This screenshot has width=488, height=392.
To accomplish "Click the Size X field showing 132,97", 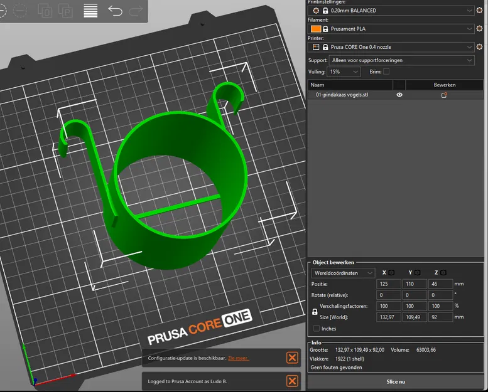I will pyautogui.click(x=388, y=317).
